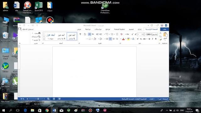The height and width of the screenshot is (113, 201).
Task: Click the Undo arrow in title bar
Action: (158, 25)
